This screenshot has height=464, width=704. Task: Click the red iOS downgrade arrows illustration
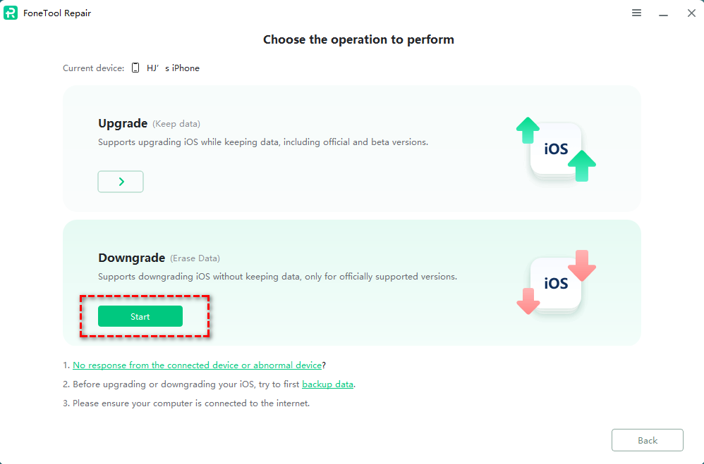pos(556,283)
